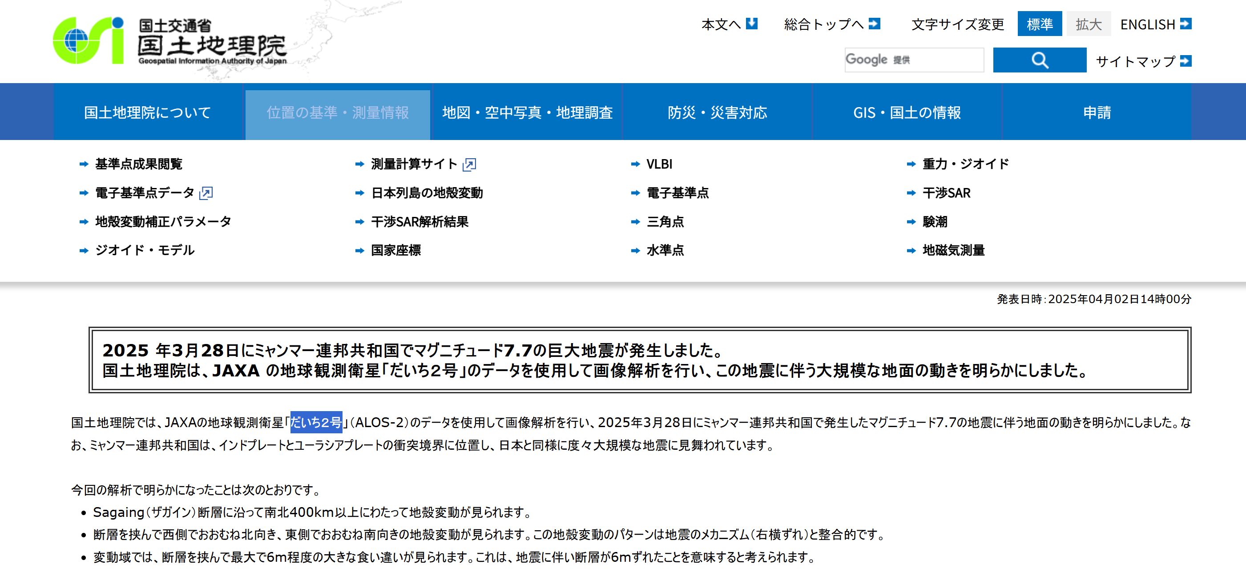1246x580 pixels.
Task: Open the 地図・空中写真・地理調査 menu
Action: point(527,112)
